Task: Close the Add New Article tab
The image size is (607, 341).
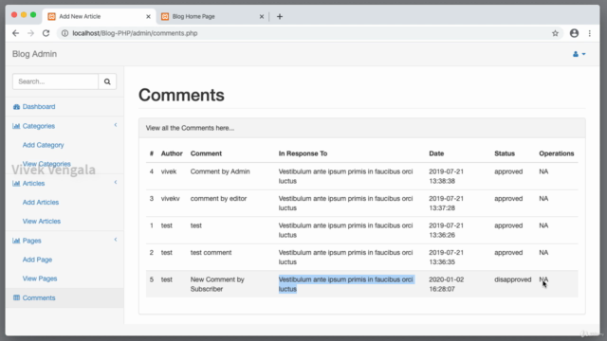Action: tap(148, 17)
